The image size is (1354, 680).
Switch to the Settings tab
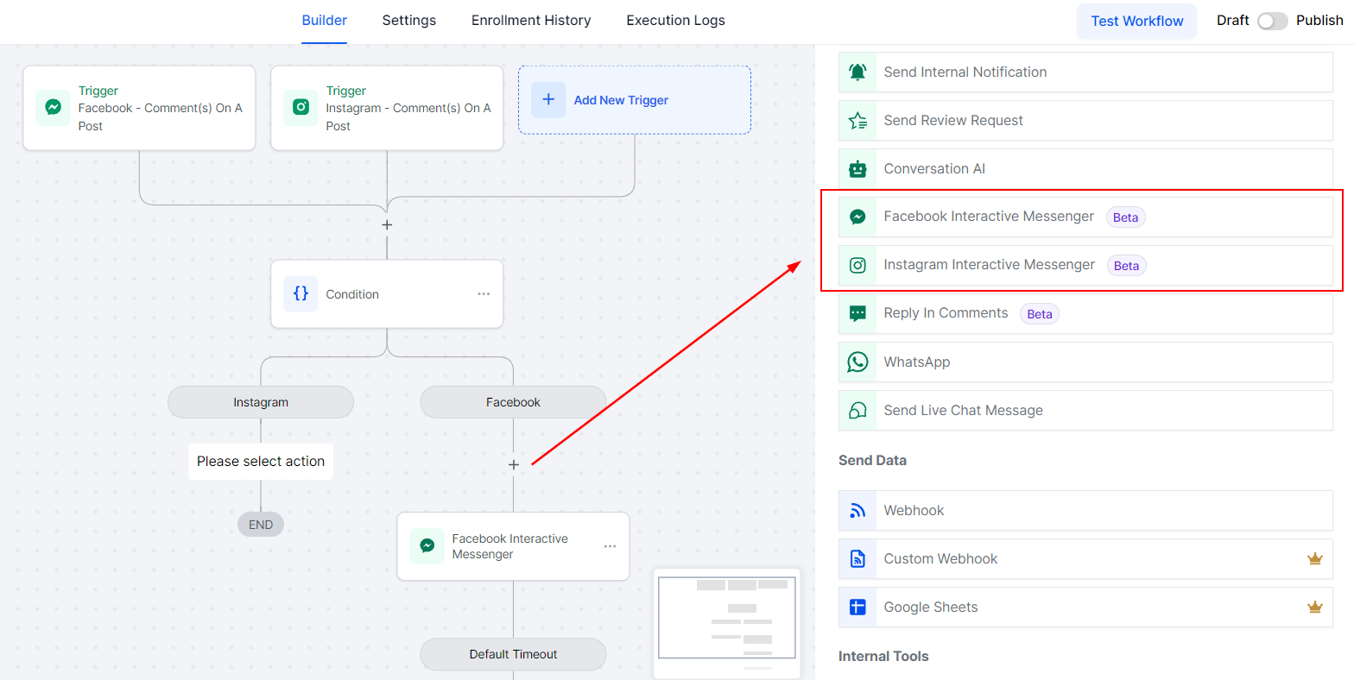coord(409,21)
